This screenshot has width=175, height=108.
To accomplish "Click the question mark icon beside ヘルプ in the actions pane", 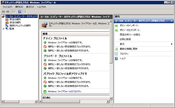I will (x=116, y=59).
